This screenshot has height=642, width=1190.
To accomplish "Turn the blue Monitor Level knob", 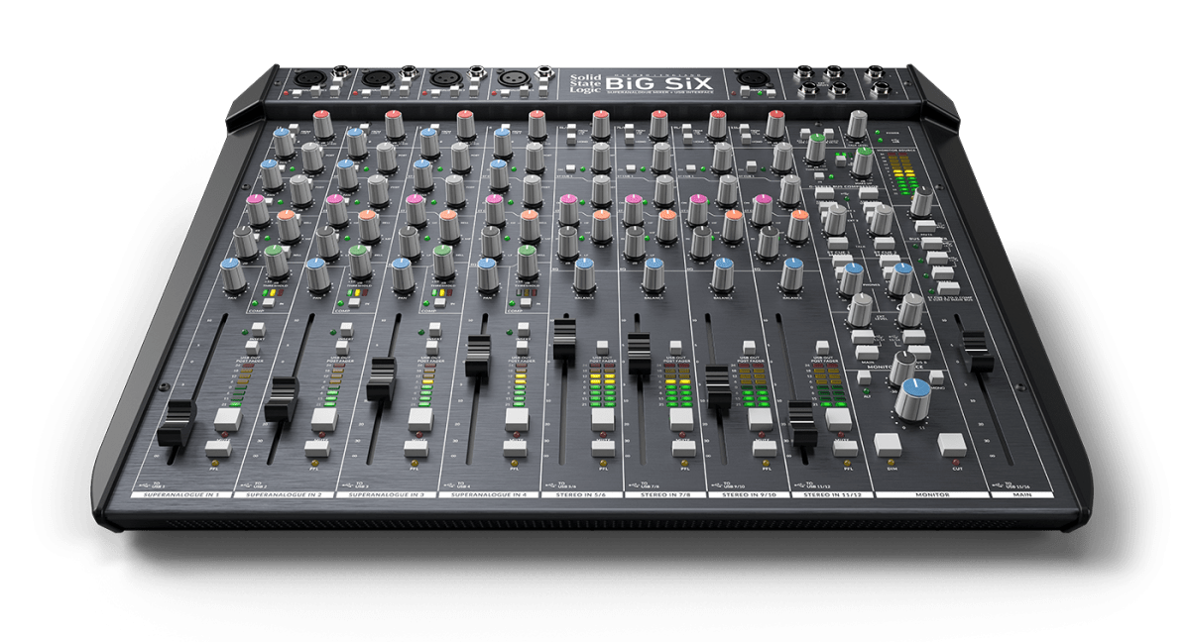I will [914, 395].
